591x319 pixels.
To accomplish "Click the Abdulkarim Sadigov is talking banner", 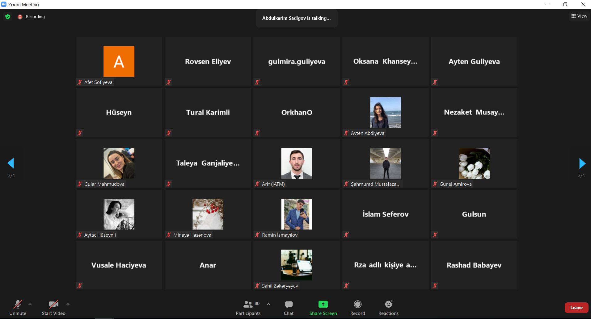I will pyautogui.click(x=297, y=18).
